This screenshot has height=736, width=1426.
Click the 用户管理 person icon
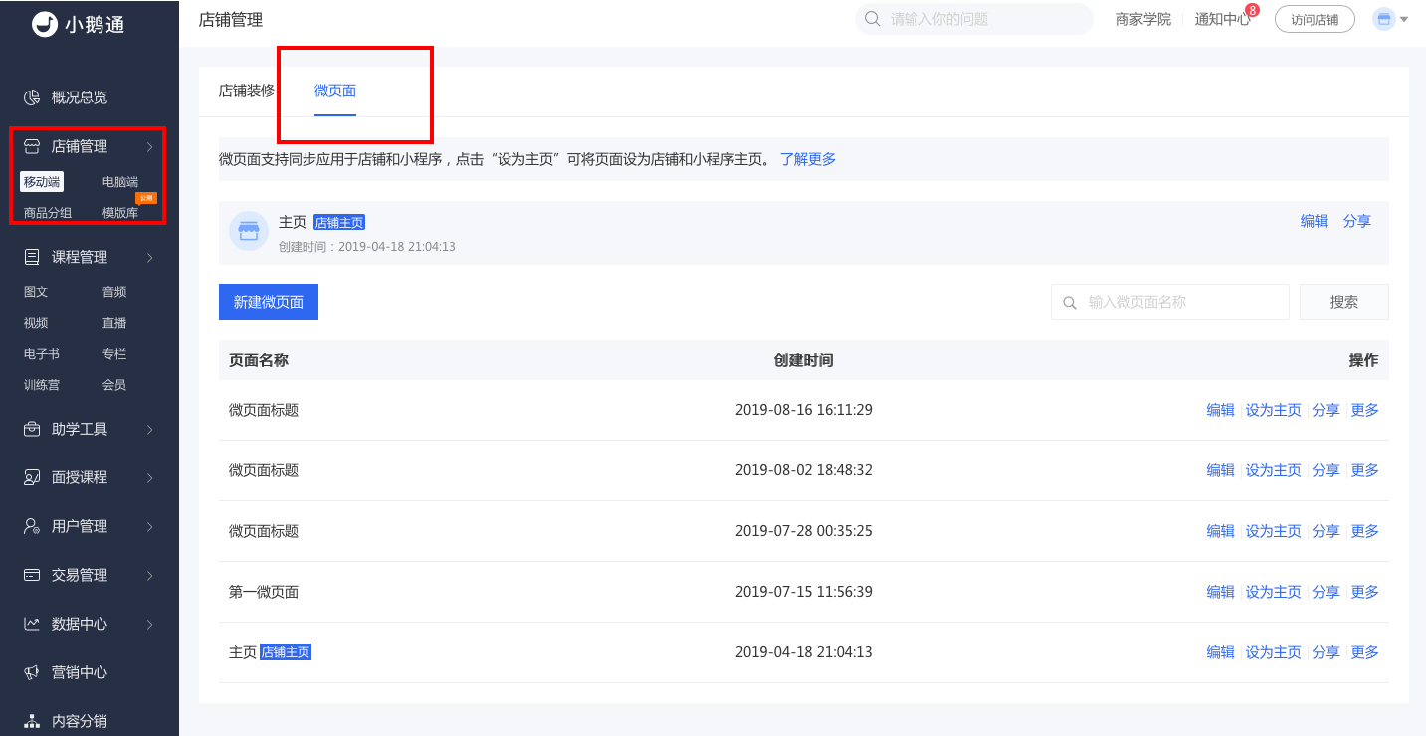32,526
